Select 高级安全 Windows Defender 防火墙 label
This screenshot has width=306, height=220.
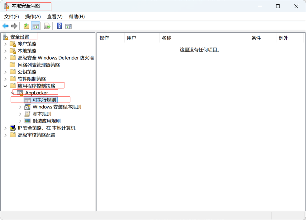pyautogui.click(x=56, y=58)
